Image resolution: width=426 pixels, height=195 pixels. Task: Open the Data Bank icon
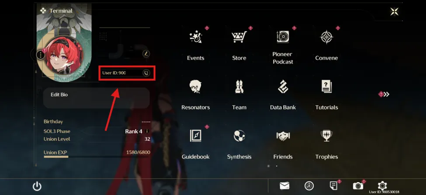tap(283, 86)
